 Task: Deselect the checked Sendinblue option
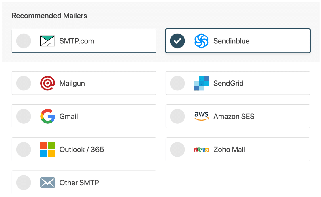coord(177,41)
